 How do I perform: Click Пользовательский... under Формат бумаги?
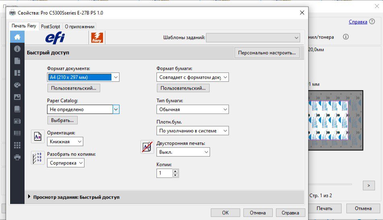(183, 88)
